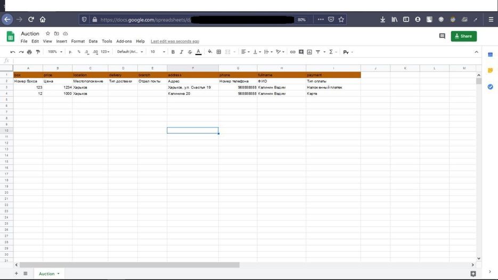Undo the last action in toolbar
This screenshot has height=280, width=498.
coord(13,52)
